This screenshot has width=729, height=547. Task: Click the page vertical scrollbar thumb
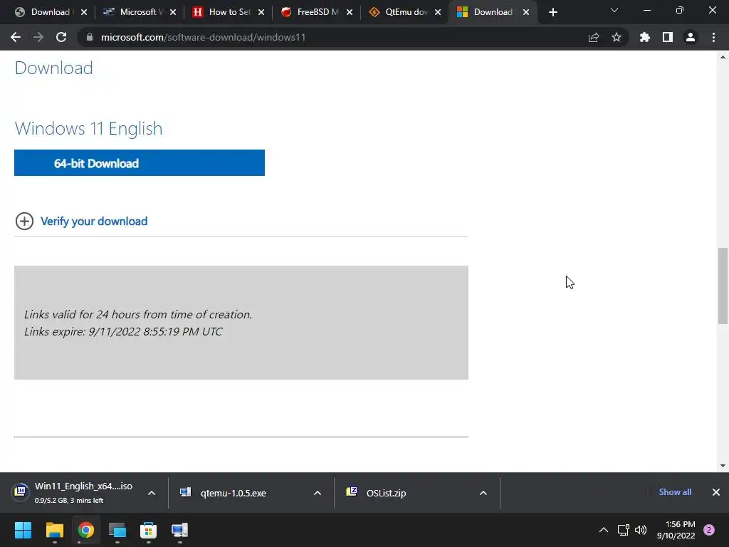tap(723, 286)
